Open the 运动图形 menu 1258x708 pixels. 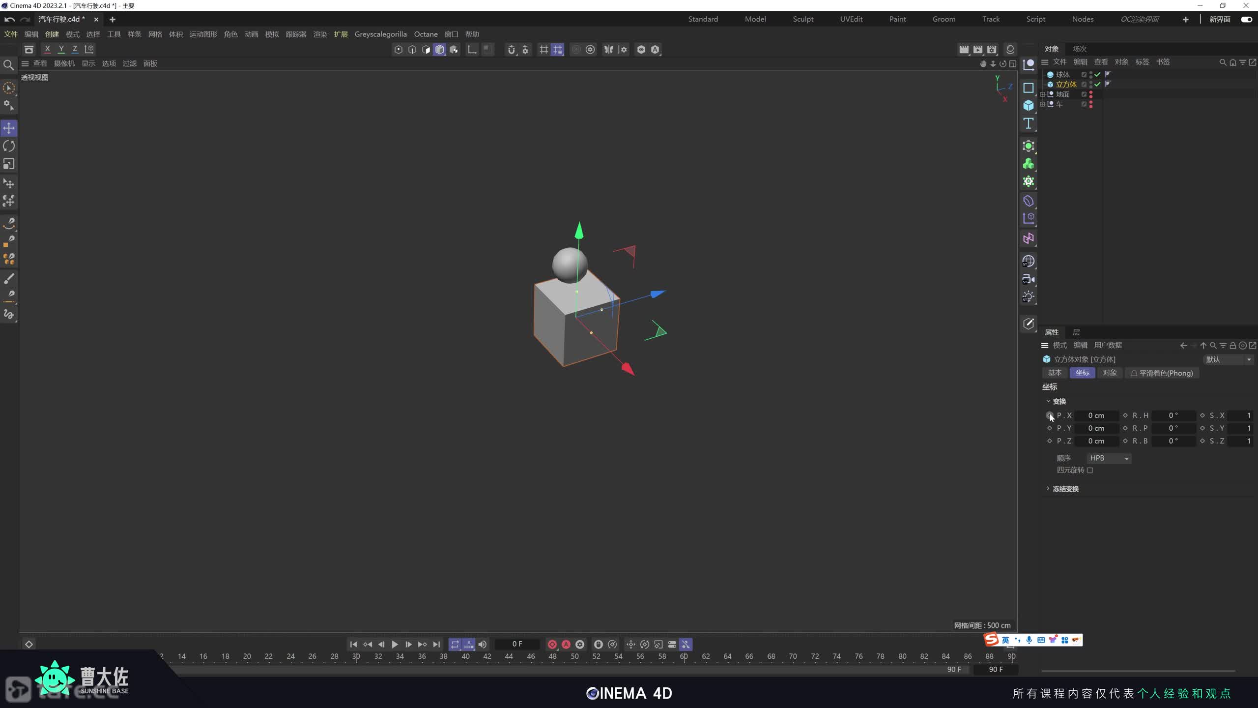pos(203,34)
